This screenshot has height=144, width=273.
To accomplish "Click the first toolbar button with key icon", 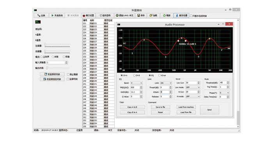I will pyautogui.click(x=41, y=16).
